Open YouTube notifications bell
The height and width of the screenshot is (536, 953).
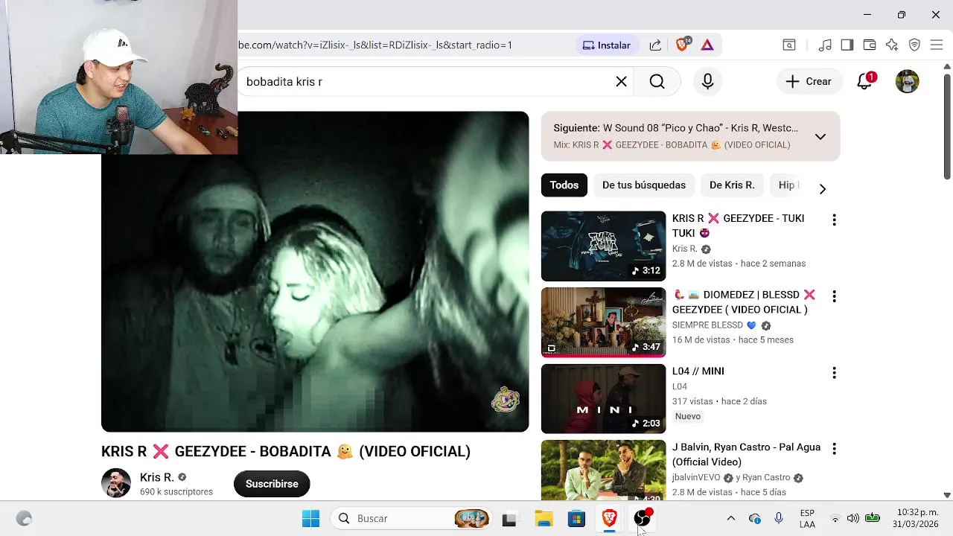click(864, 81)
